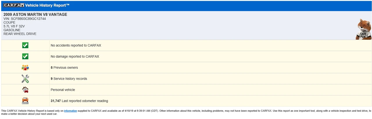This screenshot has height=119, width=372.
Task: Click 'Vehicle History Report' header title
Action: point(47,5)
